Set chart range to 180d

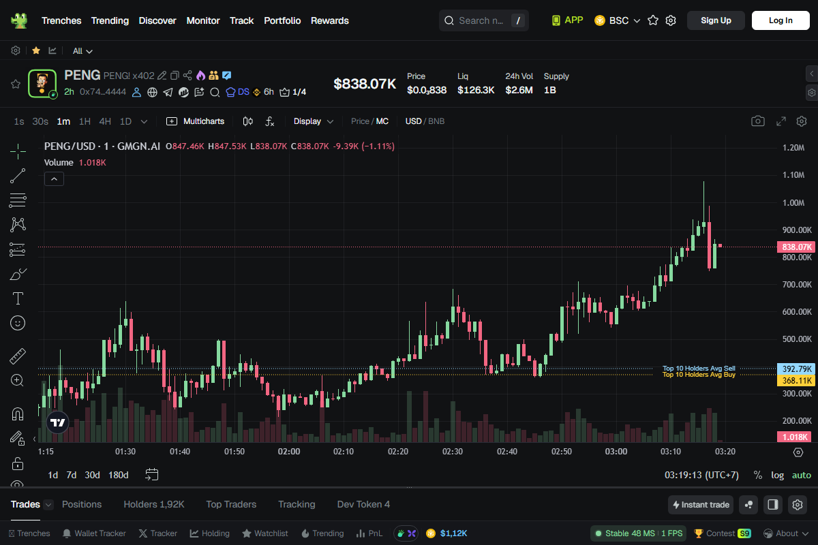(118, 475)
